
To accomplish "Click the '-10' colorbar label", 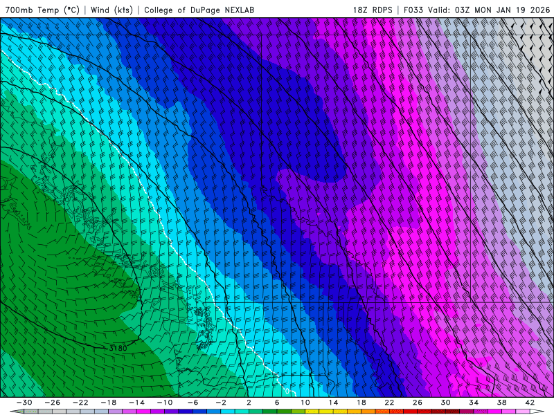I will 165,403.
